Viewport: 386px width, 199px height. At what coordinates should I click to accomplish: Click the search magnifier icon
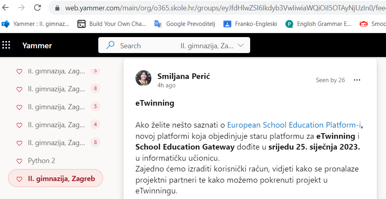[x=110, y=45]
